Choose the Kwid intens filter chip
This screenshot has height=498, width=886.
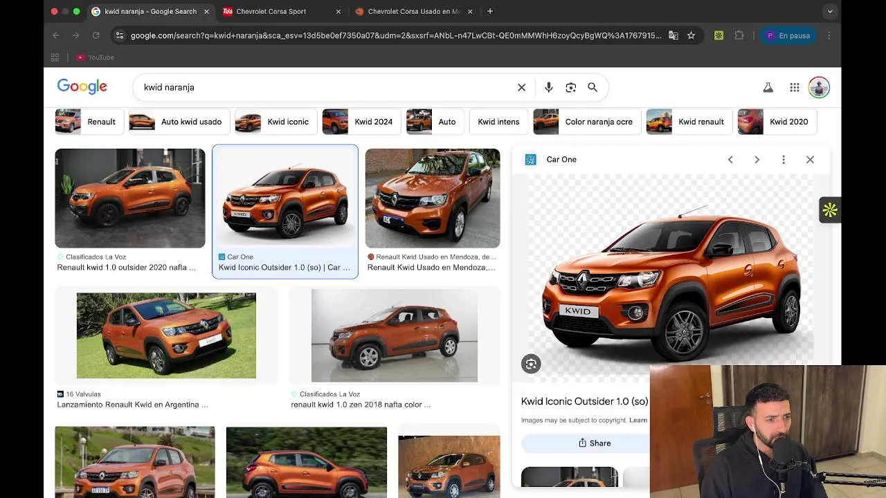(498, 122)
